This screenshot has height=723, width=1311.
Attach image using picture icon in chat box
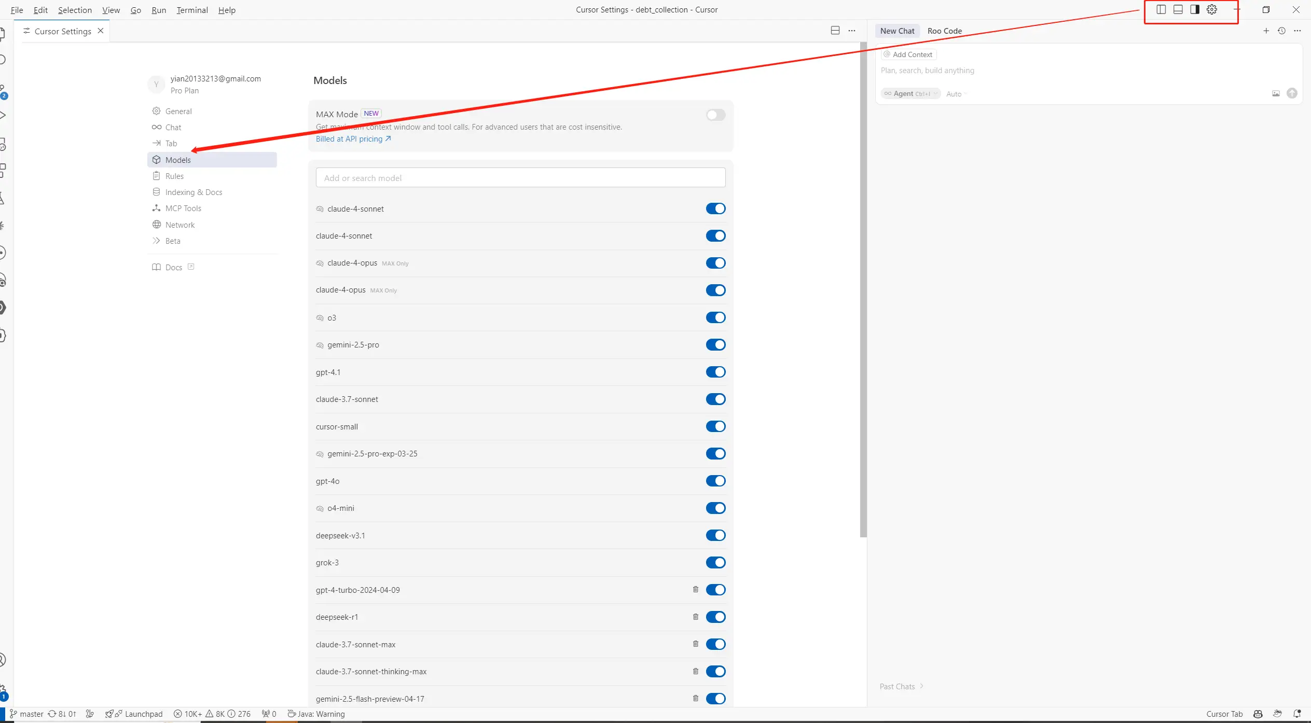(x=1276, y=93)
